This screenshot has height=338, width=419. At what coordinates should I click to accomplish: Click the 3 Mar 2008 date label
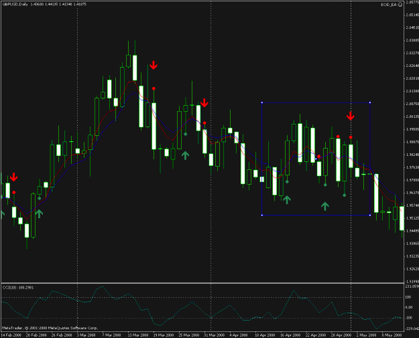point(86,335)
